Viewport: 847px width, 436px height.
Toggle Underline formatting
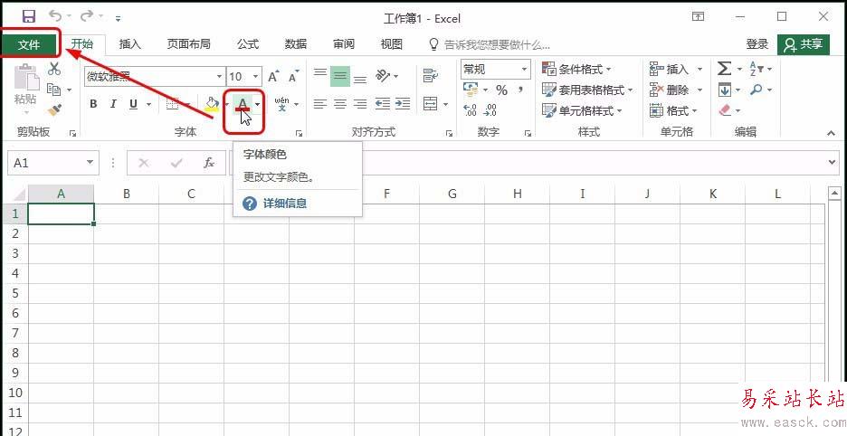pos(133,104)
